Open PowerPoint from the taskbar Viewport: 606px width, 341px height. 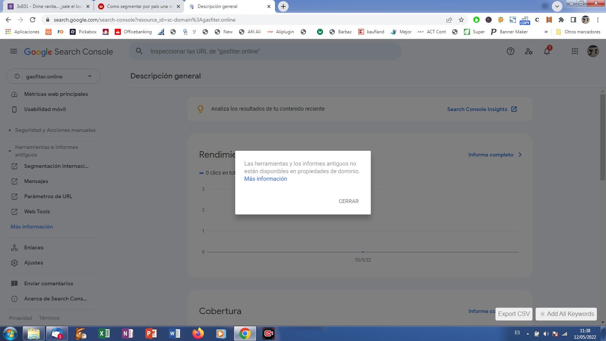[x=151, y=333]
